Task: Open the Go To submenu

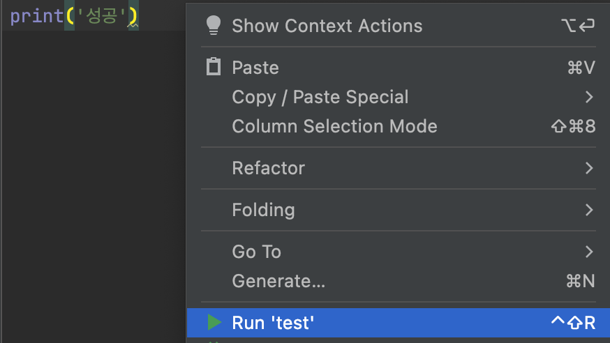Action: click(256, 252)
